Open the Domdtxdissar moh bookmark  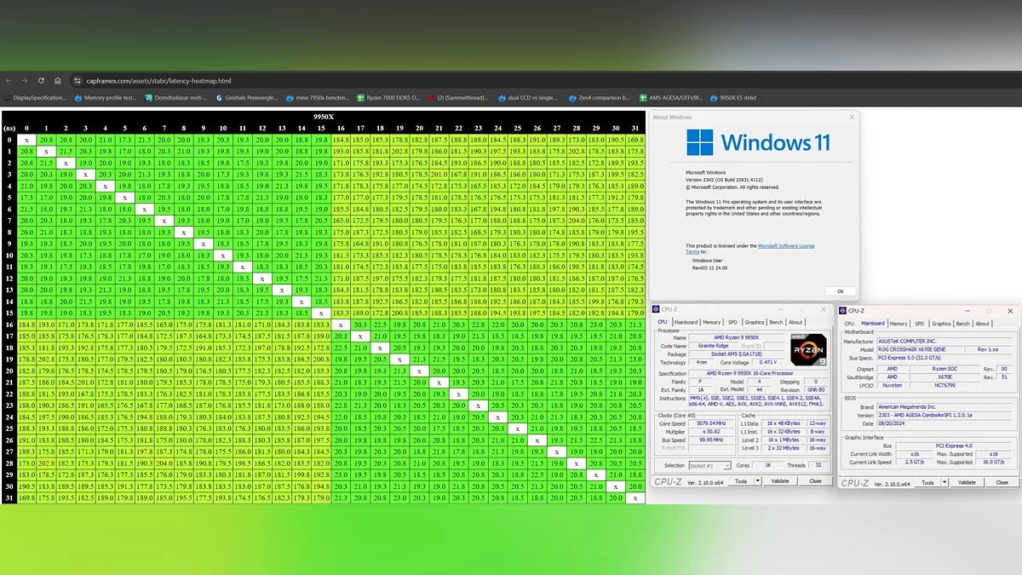tap(176, 97)
